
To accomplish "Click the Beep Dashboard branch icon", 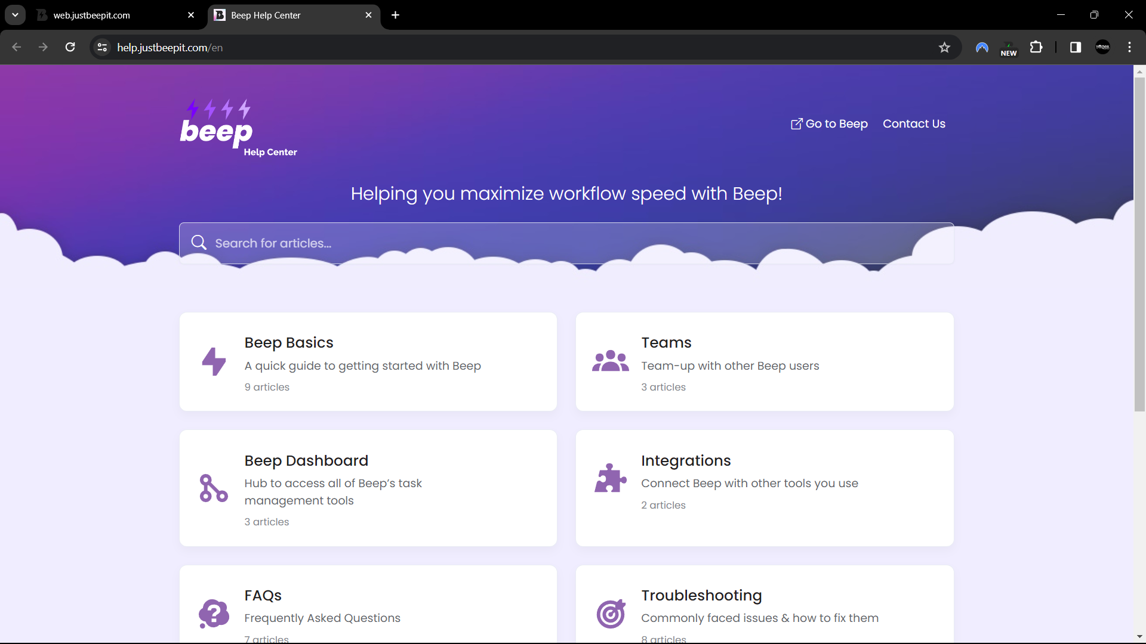I will click(214, 488).
